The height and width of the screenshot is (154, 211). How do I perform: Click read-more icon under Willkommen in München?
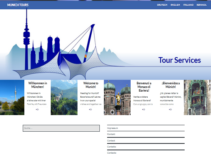coord(37,109)
